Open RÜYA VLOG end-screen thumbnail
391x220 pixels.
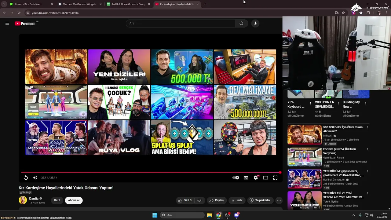[119, 137]
